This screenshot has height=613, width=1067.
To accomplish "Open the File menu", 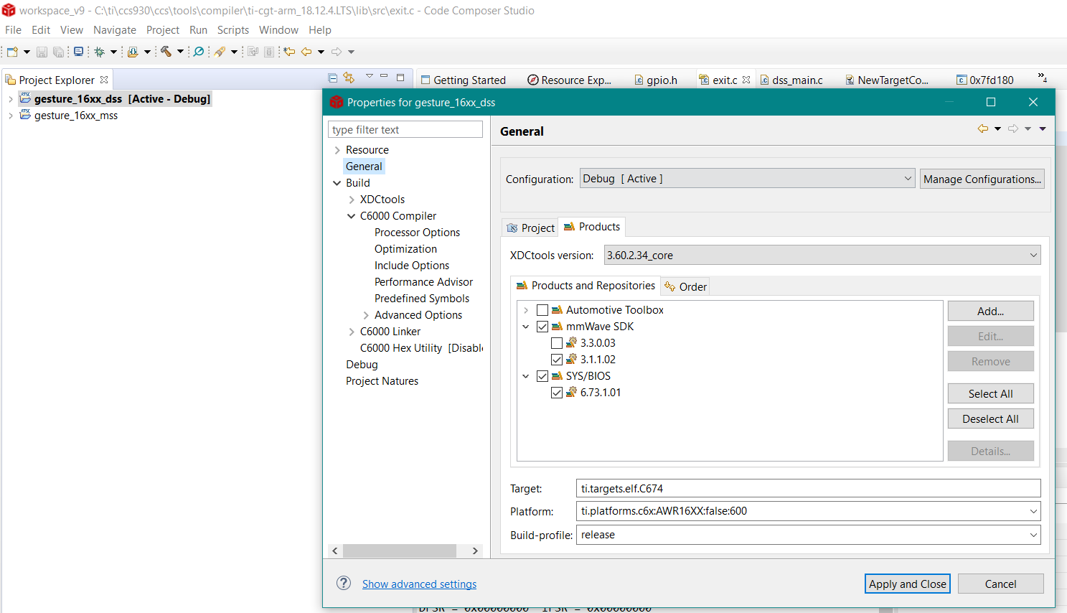I will click(13, 30).
